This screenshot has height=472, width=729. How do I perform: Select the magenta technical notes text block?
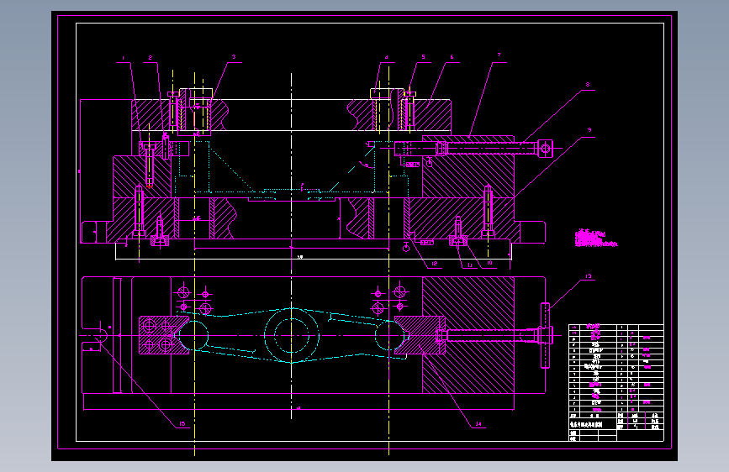(x=596, y=239)
